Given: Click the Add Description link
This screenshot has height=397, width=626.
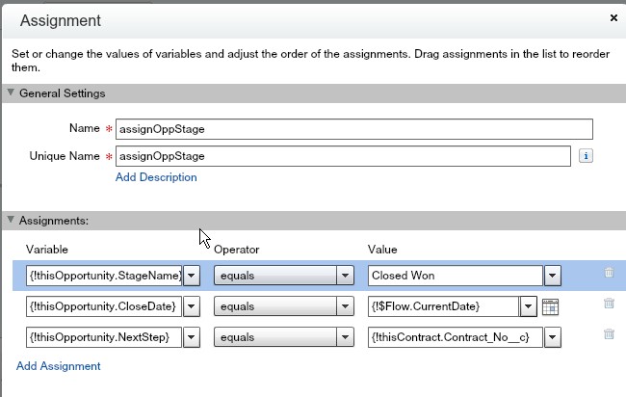Looking at the screenshot, I should coord(156,177).
